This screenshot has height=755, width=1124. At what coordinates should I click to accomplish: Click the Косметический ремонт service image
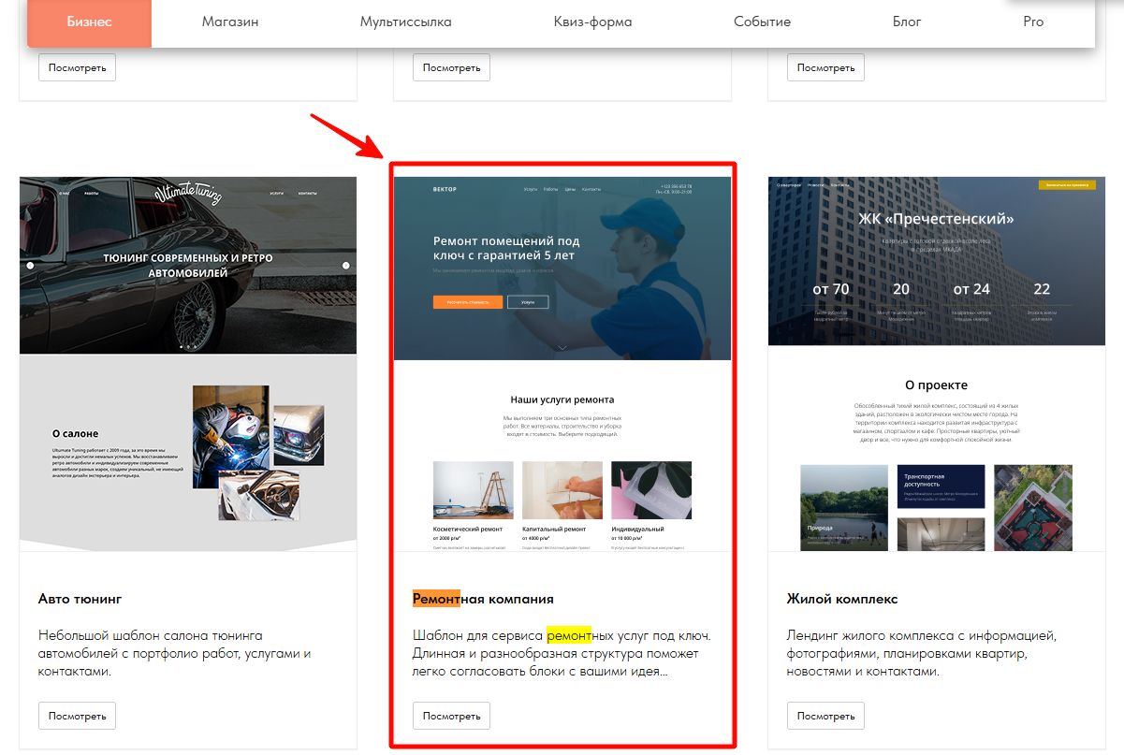point(473,490)
